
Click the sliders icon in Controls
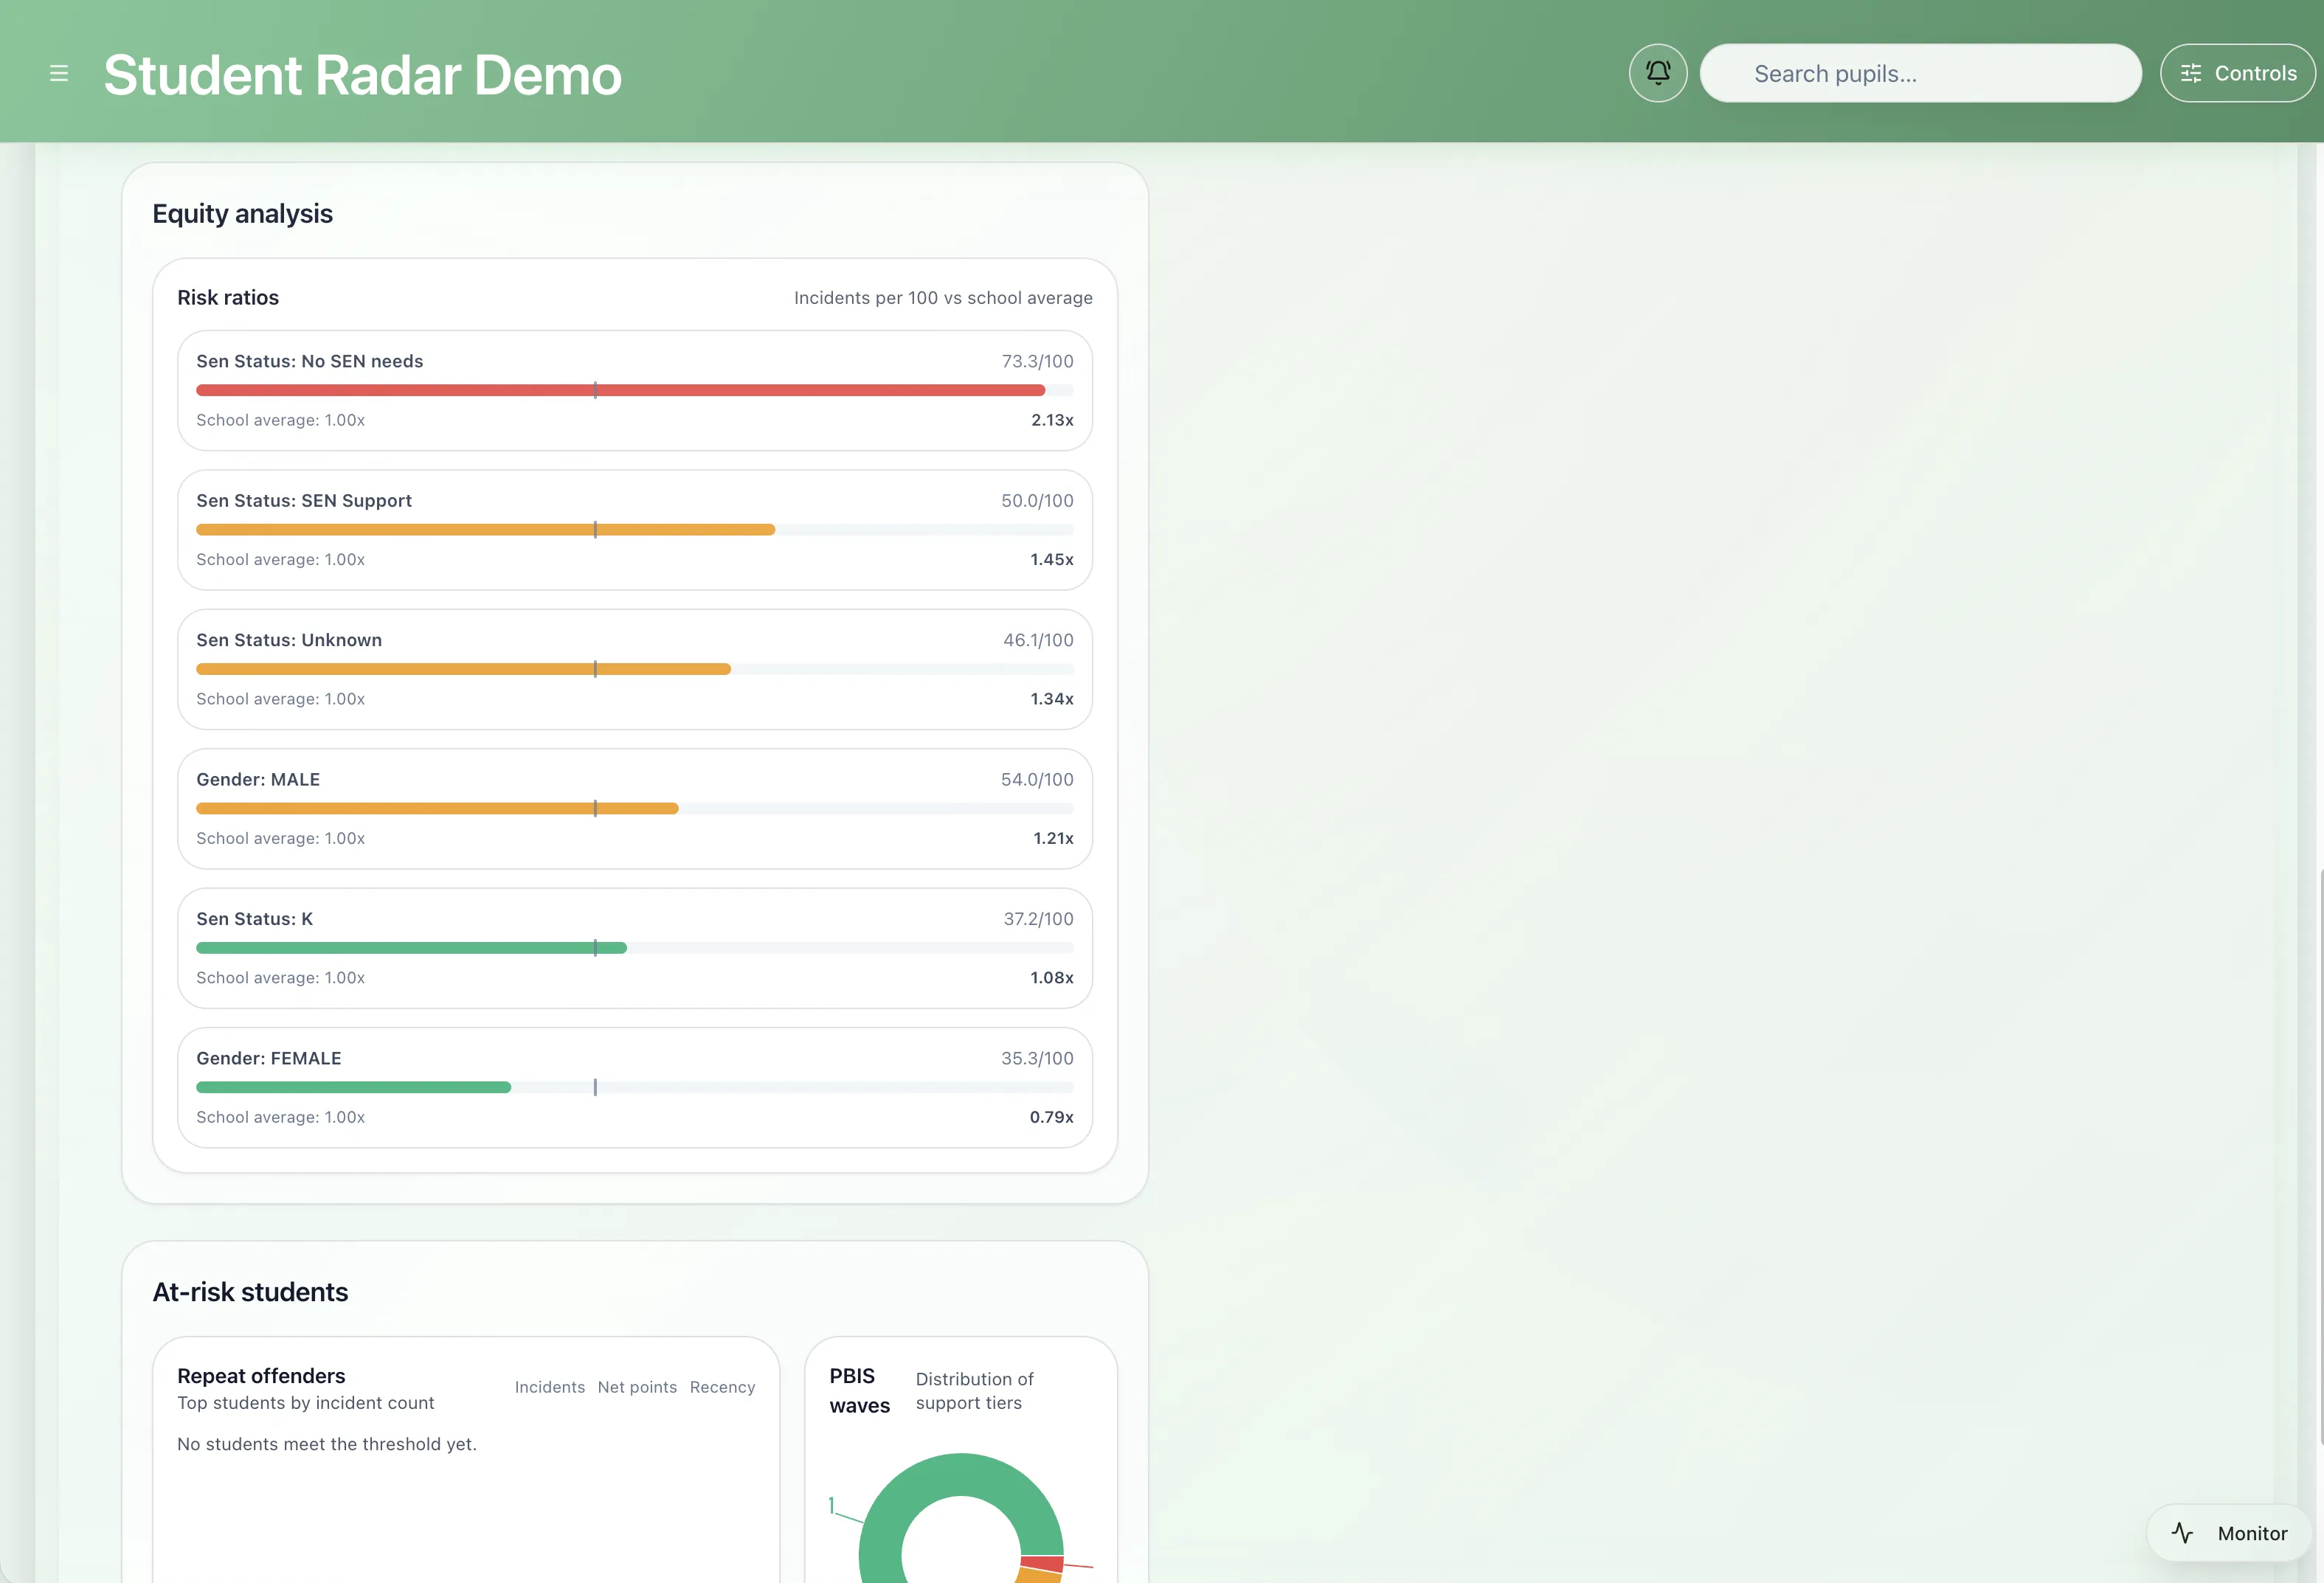tap(2190, 73)
